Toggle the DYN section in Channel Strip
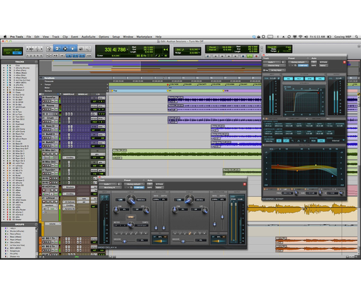361x295 pixels. 309,79
